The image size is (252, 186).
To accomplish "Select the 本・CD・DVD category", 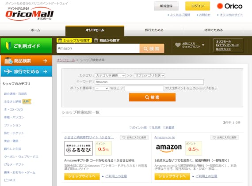I will click(14, 110).
